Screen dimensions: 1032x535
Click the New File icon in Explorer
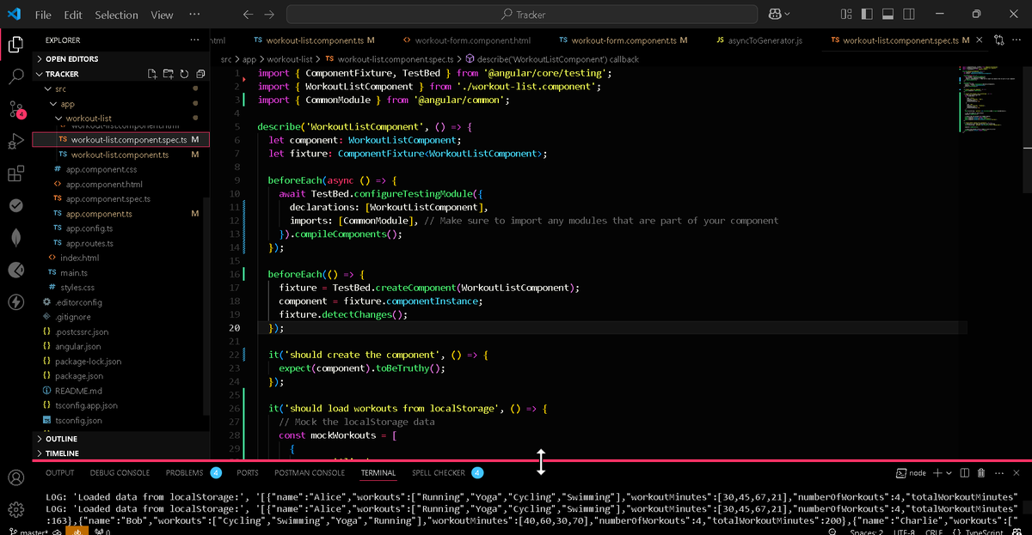tap(152, 74)
